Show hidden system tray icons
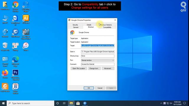 pos(161,103)
